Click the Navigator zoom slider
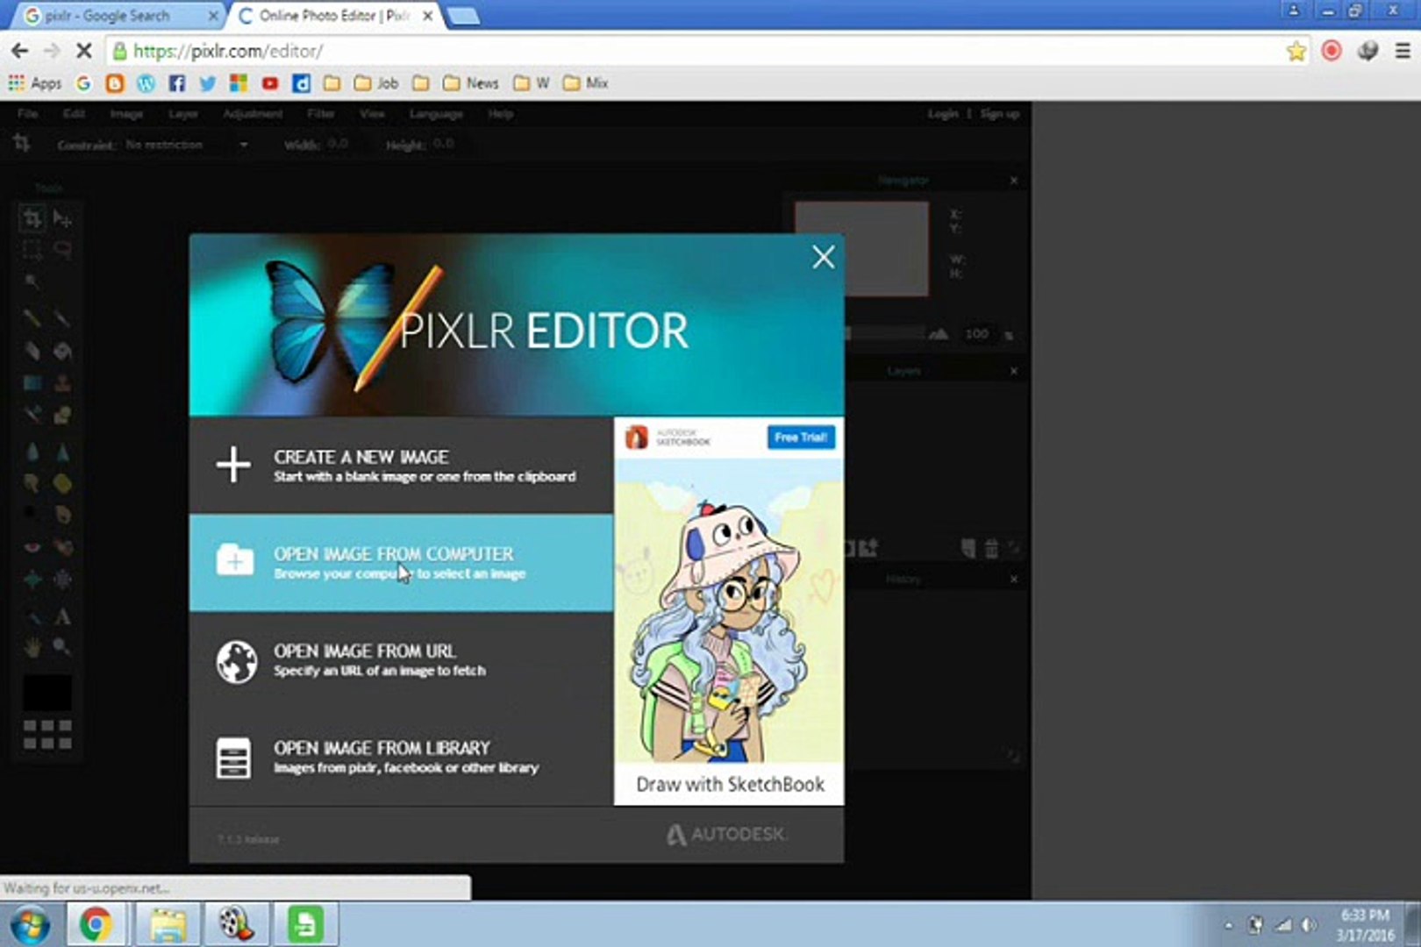The width and height of the screenshot is (1421, 947). pos(886,334)
